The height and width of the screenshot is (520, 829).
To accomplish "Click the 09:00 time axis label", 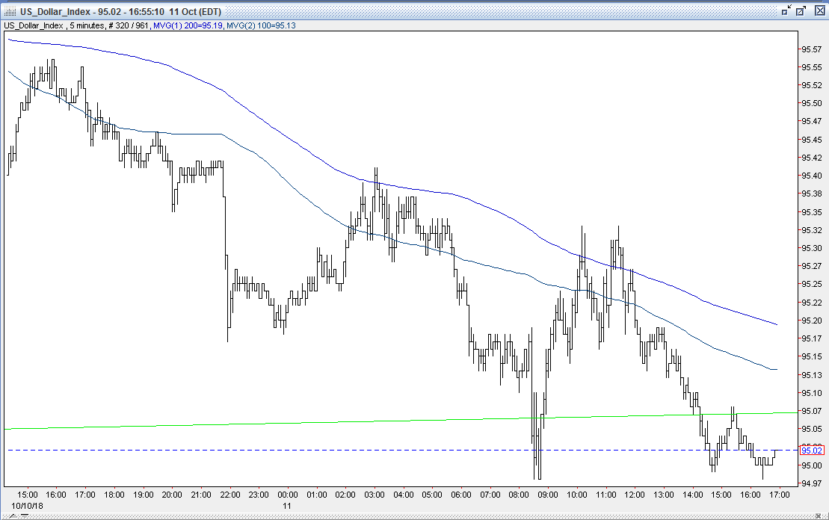I will tap(548, 495).
